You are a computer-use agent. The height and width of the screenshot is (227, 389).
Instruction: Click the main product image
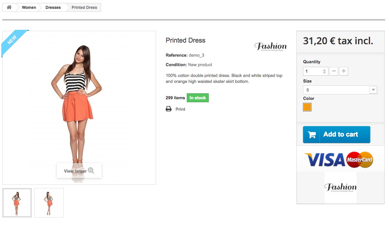[79, 98]
